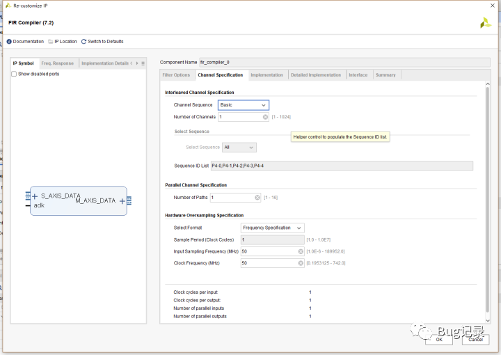Clear the Number of Channels field
Image resolution: width=501 pixels, height=355 pixels.
coord(265,117)
